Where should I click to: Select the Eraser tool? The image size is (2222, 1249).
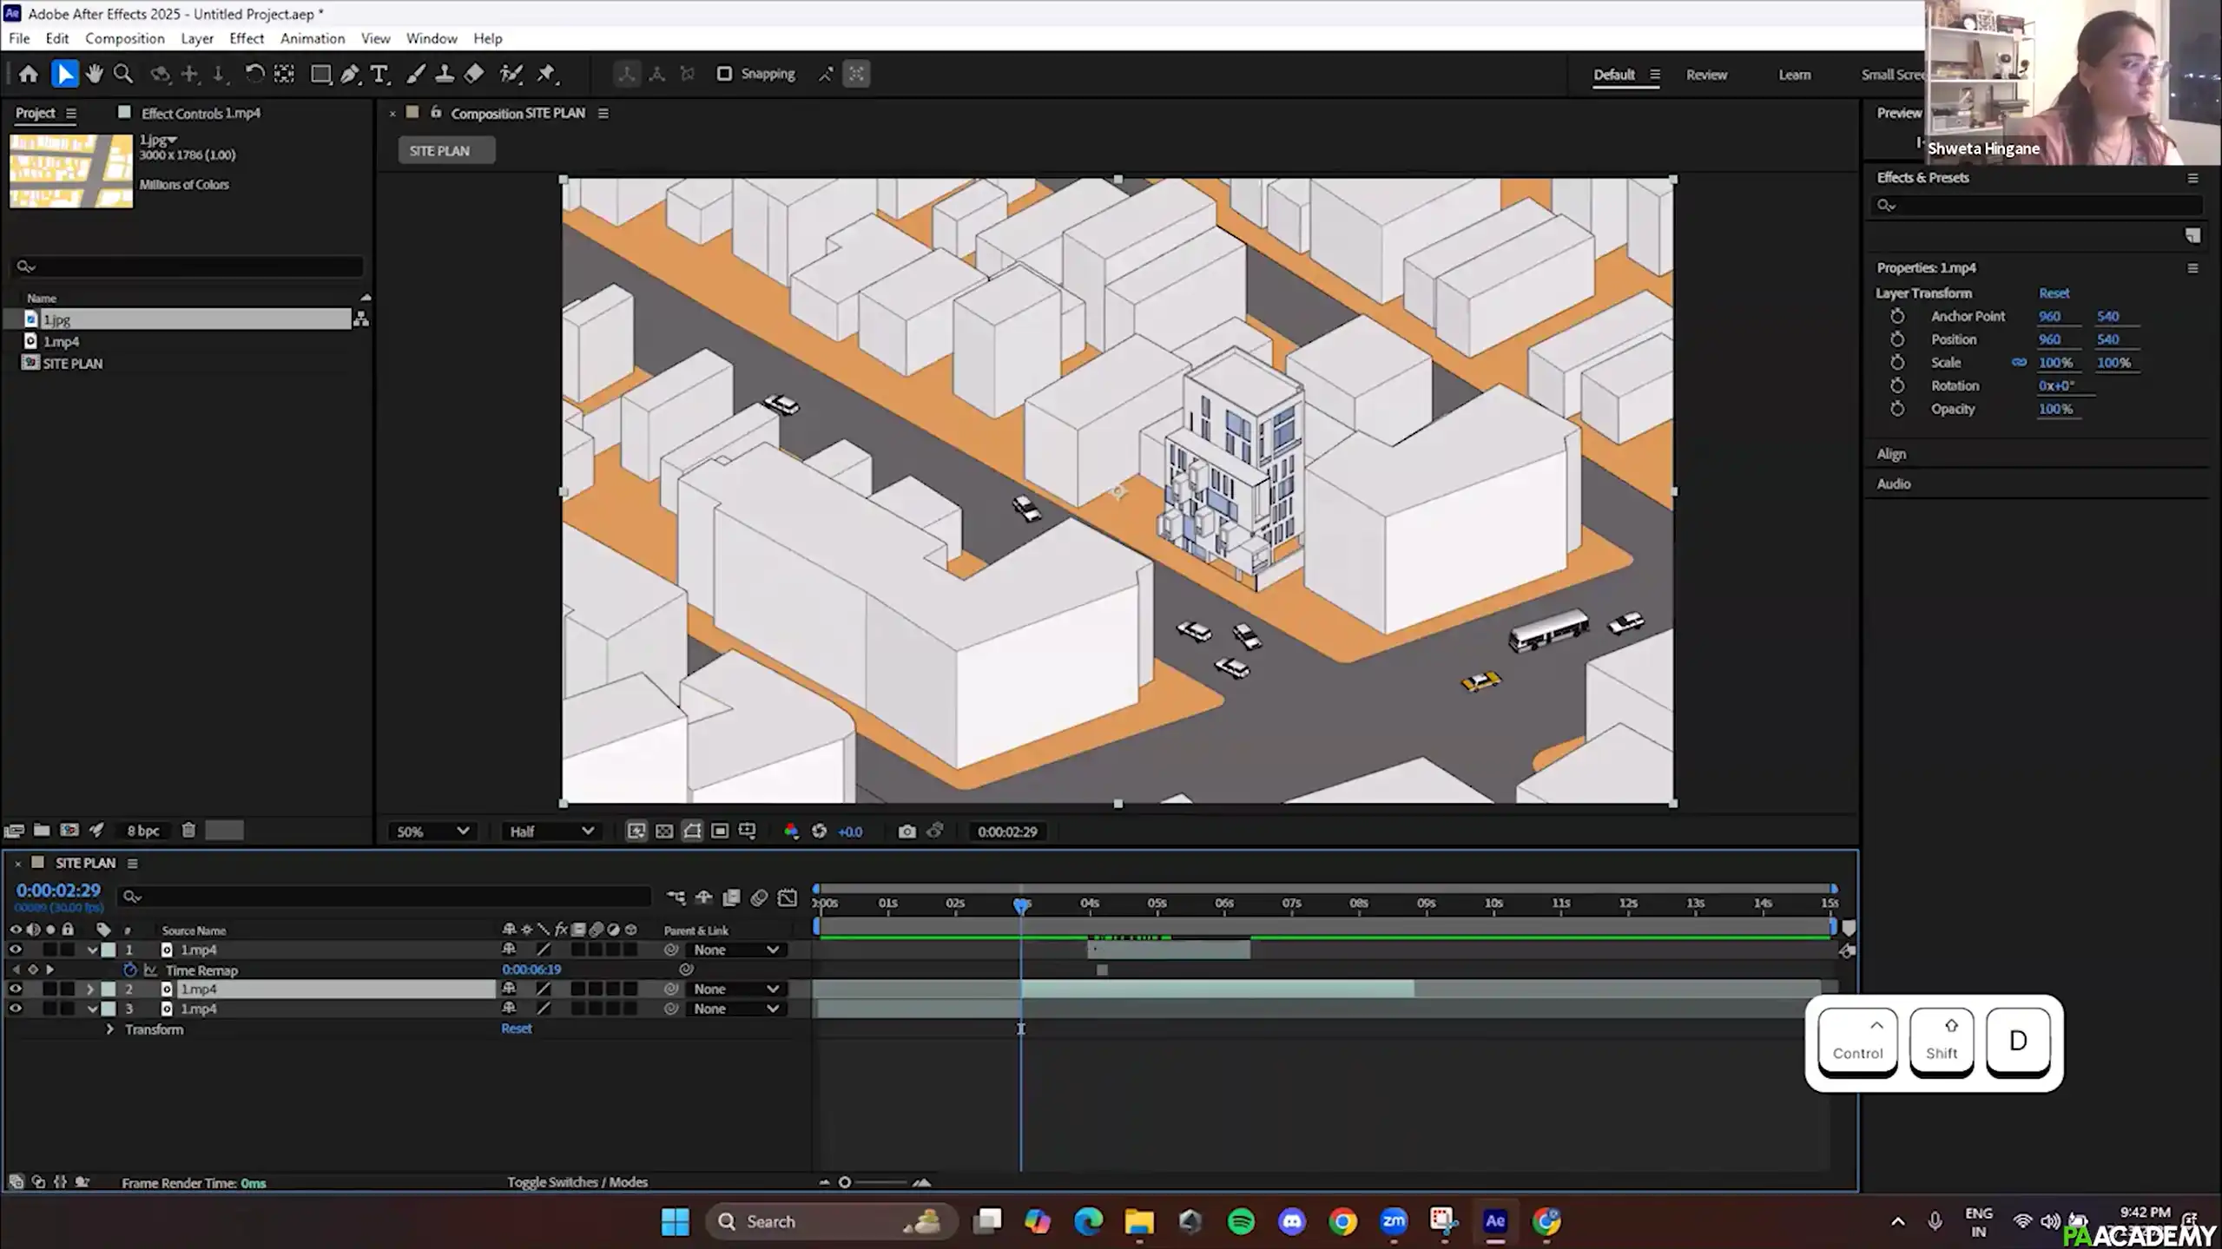[474, 74]
